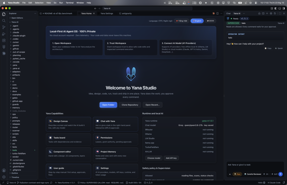Click Yana Runtime v1.5.1 status entry
The width and height of the screenshot is (287, 185).
click(x=65, y=182)
